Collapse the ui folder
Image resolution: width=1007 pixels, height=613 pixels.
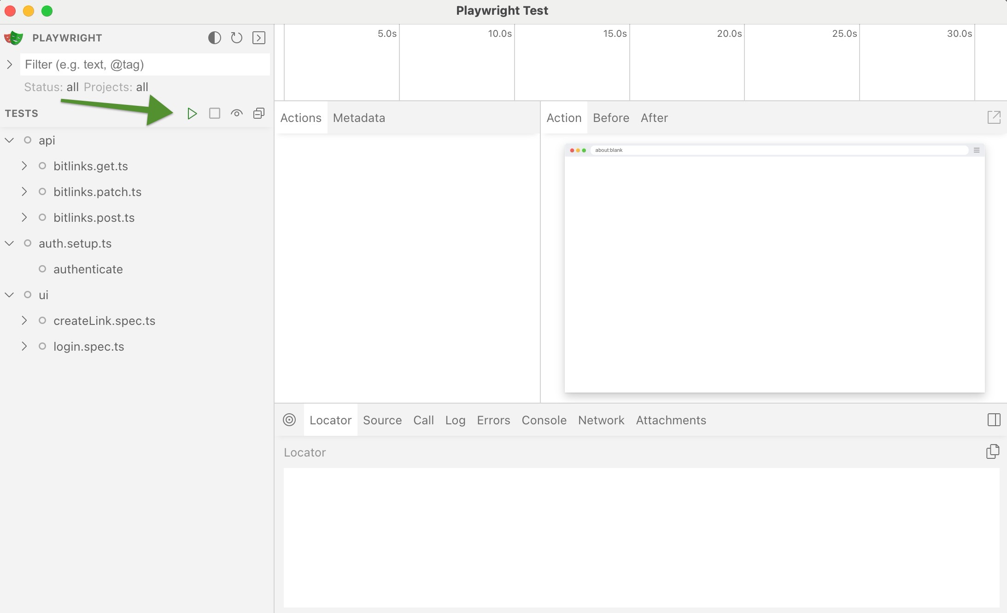click(x=9, y=295)
